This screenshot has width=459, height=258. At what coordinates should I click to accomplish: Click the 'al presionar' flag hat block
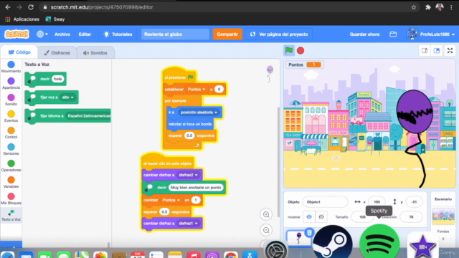click(x=179, y=77)
